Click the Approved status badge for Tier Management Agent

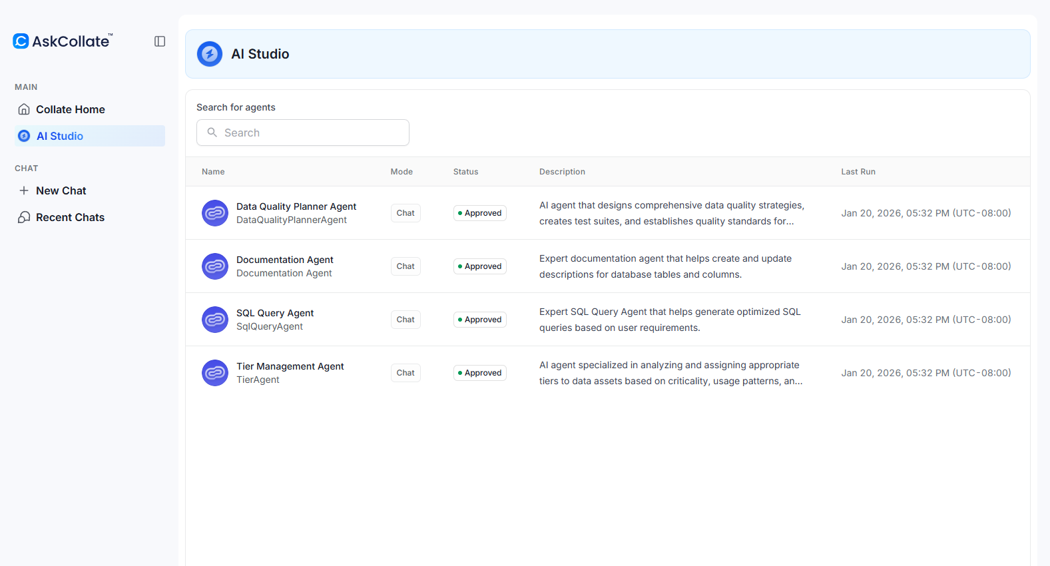480,373
